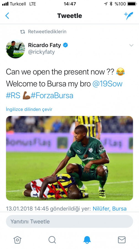Switch to the Home tab
Image resolution: width=139 pixels, height=249 pixels.
click(17, 240)
